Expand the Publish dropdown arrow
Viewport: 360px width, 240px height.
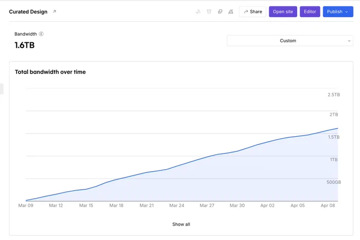click(x=346, y=12)
